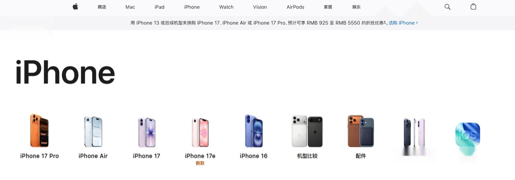This screenshot has width=515, height=180.
Task: Open the AirPods menu item
Action: pos(295,7)
